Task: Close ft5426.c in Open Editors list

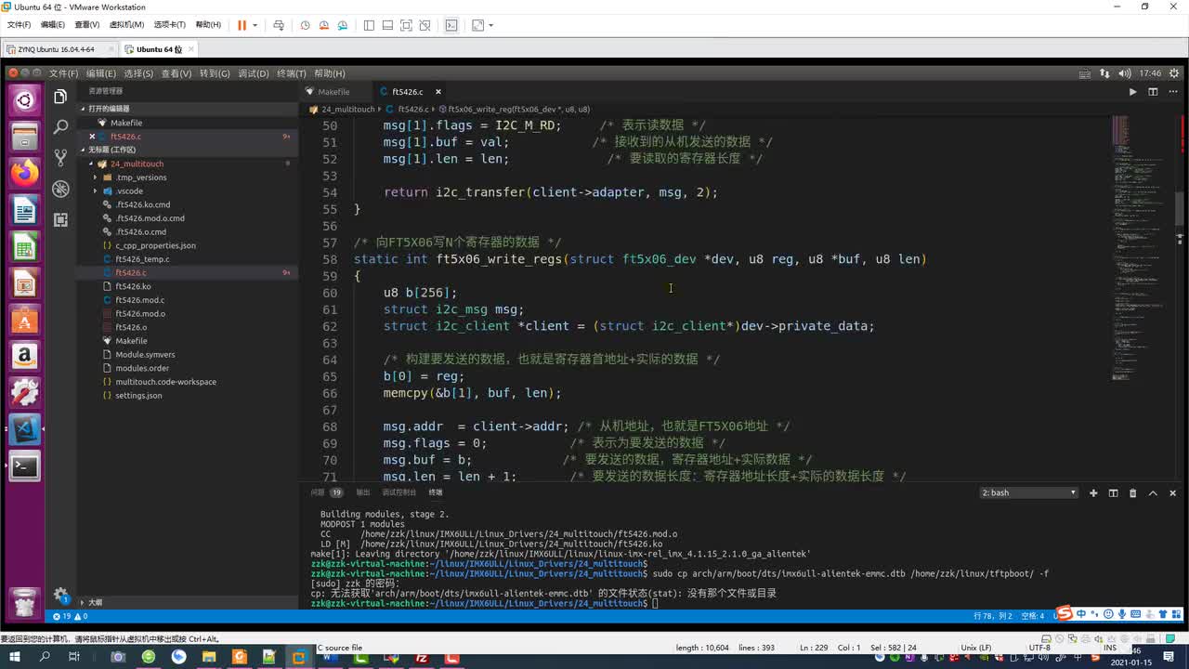Action: pyautogui.click(x=91, y=137)
